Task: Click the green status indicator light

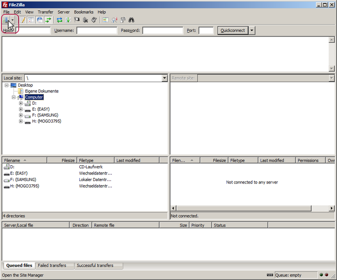Action: coord(321,275)
